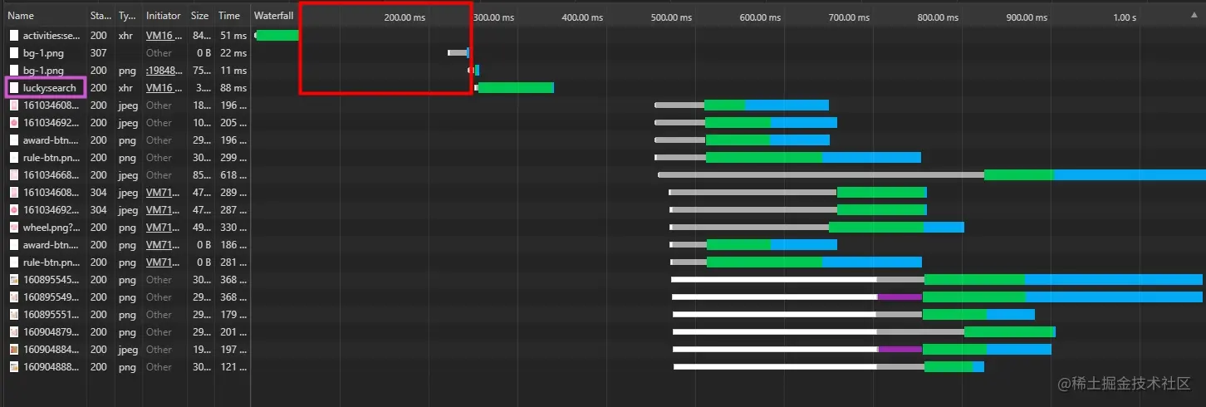Select the 160904884 request name
The width and height of the screenshot is (1206, 407).
tap(51, 350)
